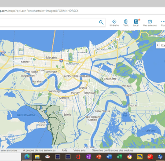Open the Local panel
This screenshot has height=161, width=165.
coord(136,23)
